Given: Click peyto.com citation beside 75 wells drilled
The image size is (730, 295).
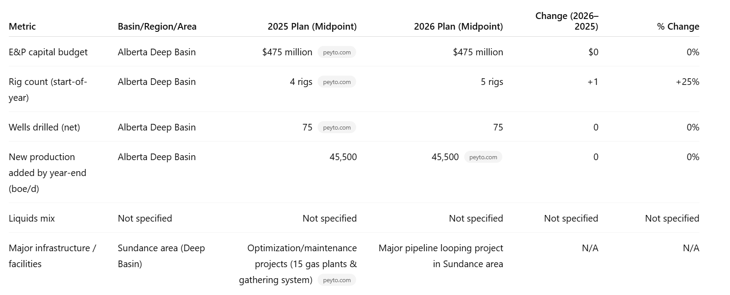Looking at the screenshot, I should coord(337,127).
